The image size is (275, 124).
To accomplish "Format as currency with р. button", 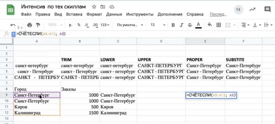I will tap(71, 25).
